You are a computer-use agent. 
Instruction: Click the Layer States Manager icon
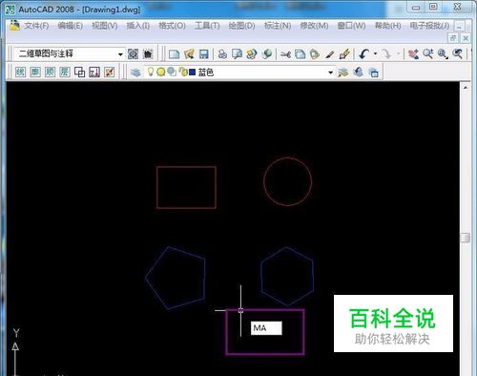[x=373, y=73]
